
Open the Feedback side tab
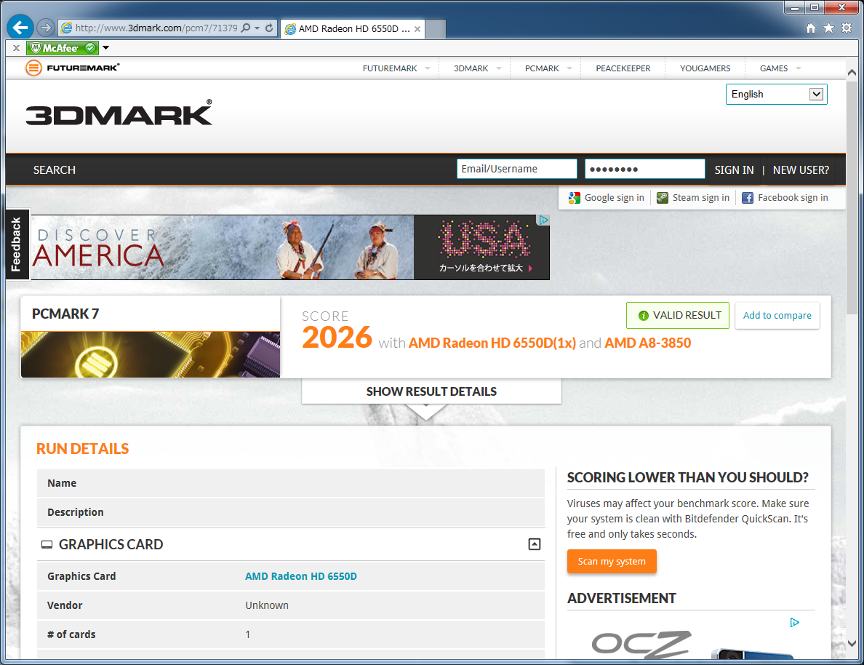pos(17,244)
